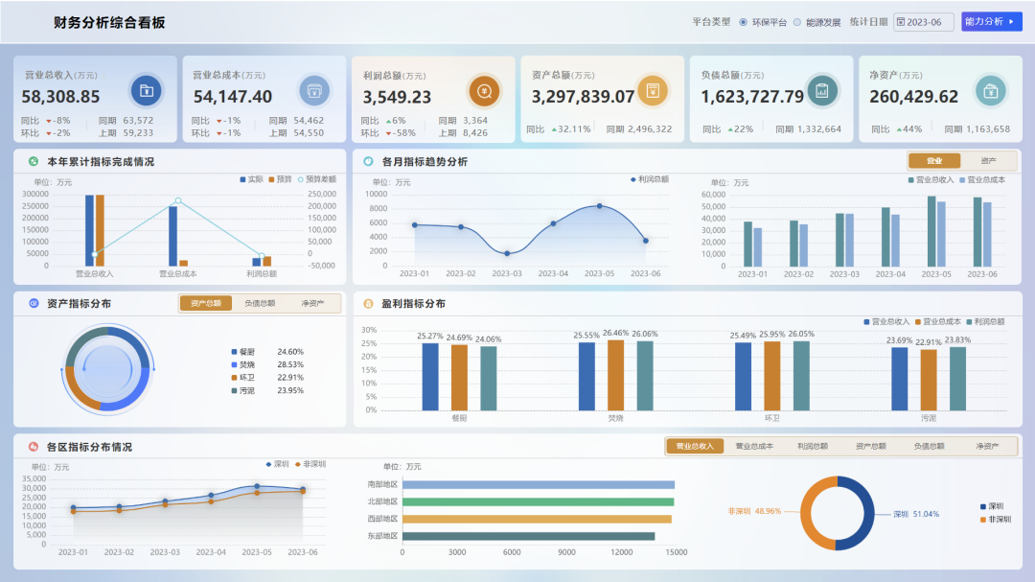1035x582 pixels.
Task: Switch to the 资产 trend tab
Action: [x=988, y=160]
